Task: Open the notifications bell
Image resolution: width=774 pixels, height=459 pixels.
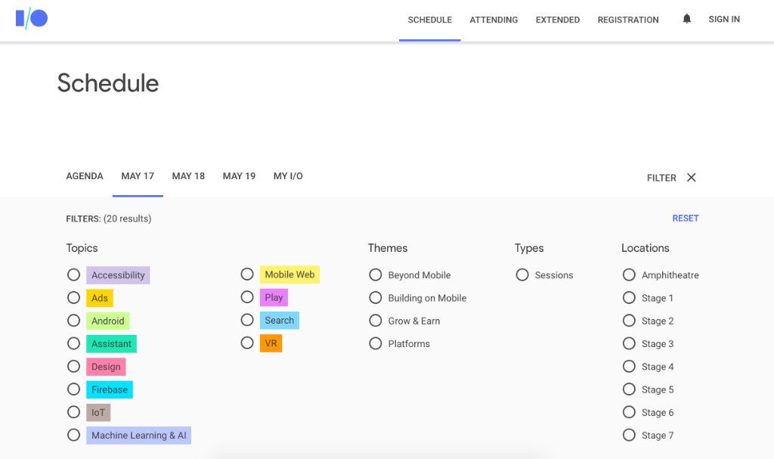Action: pos(686,19)
